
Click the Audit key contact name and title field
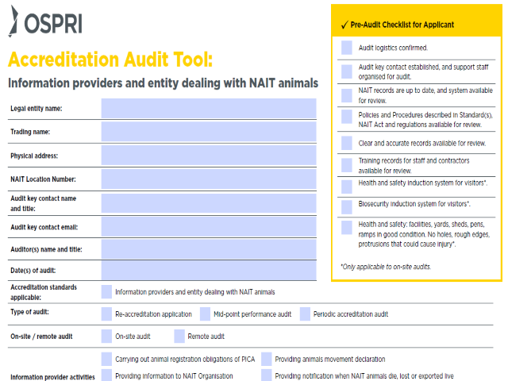point(209,203)
